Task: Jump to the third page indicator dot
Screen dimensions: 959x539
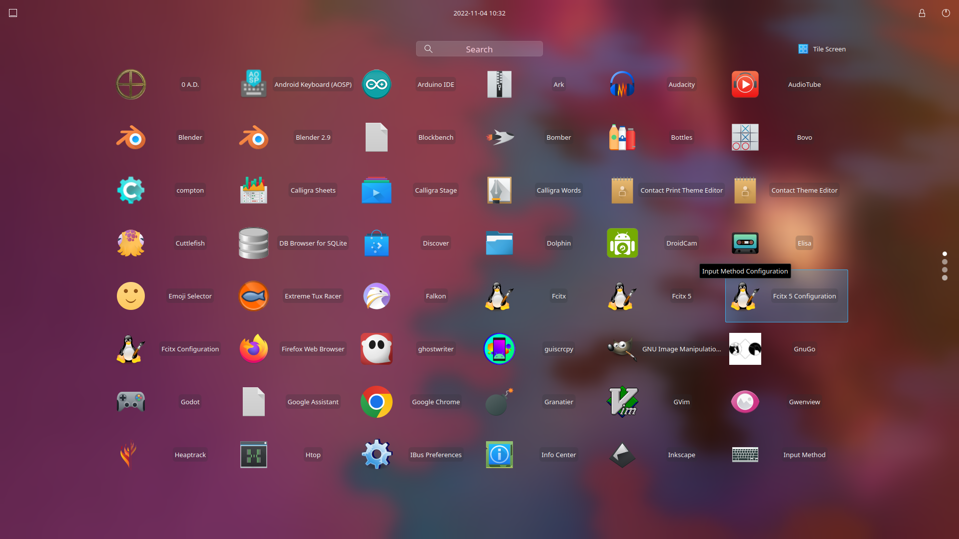Action: pyautogui.click(x=945, y=270)
